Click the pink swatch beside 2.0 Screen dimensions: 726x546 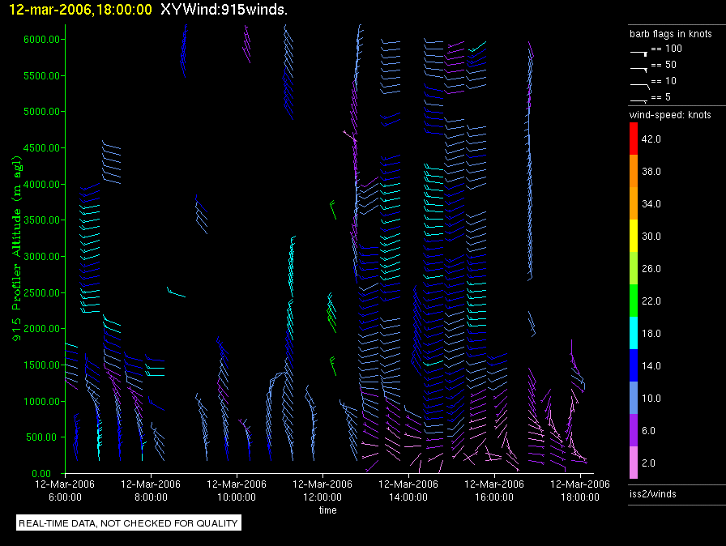[634, 463]
